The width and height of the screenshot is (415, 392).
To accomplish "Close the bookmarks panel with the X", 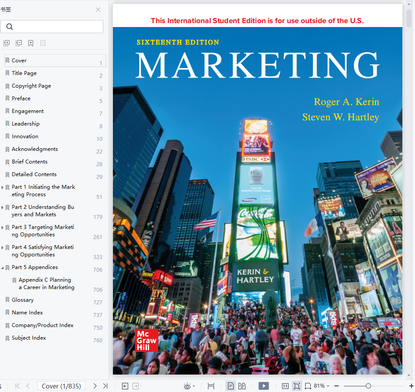I will point(98,10).
